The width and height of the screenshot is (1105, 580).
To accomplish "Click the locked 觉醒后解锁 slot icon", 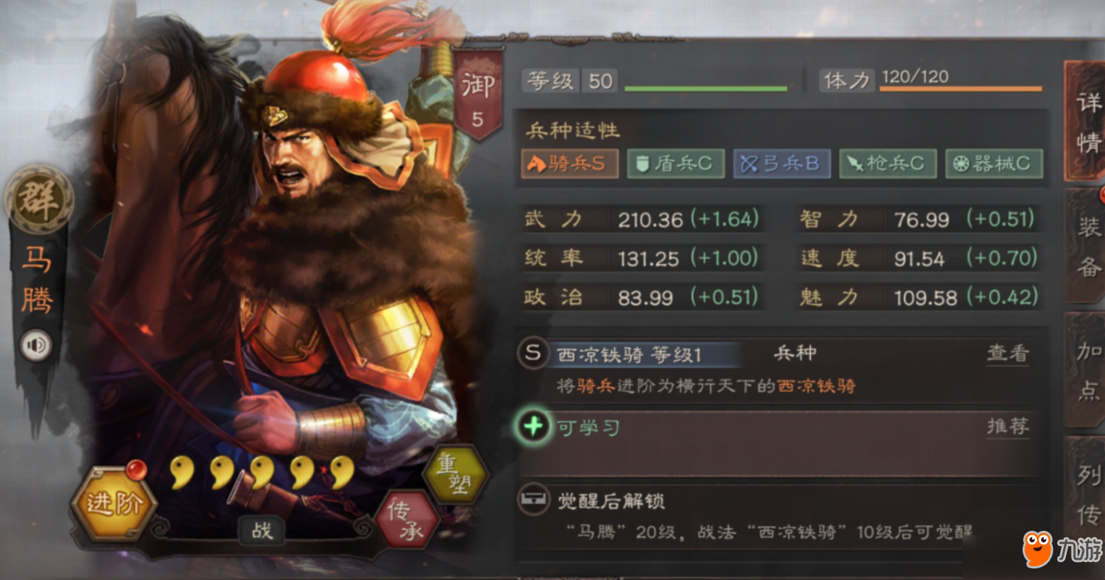I will 534,499.
